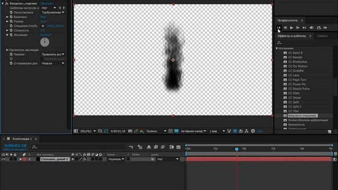Click the snapshot camera icon under the viewer
338x190 pixels.
(130, 131)
